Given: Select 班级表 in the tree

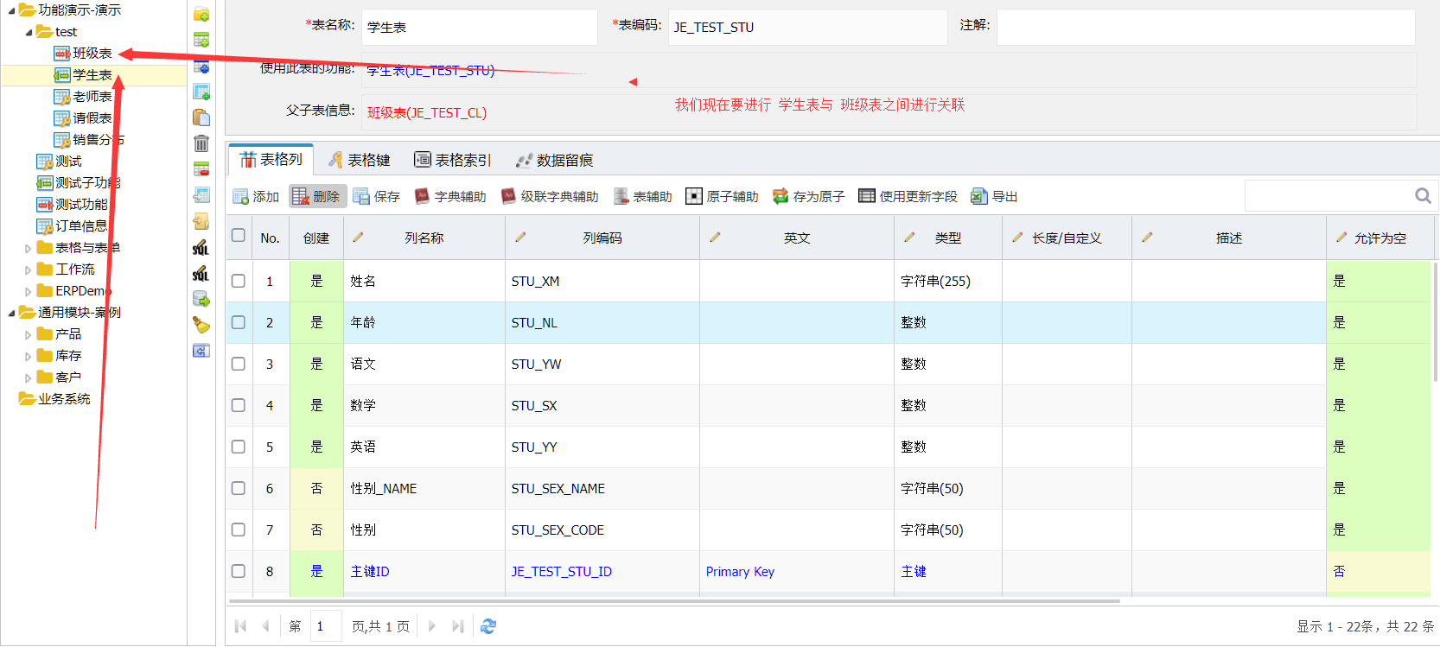Looking at the screenshot, I should pos(92,54).
